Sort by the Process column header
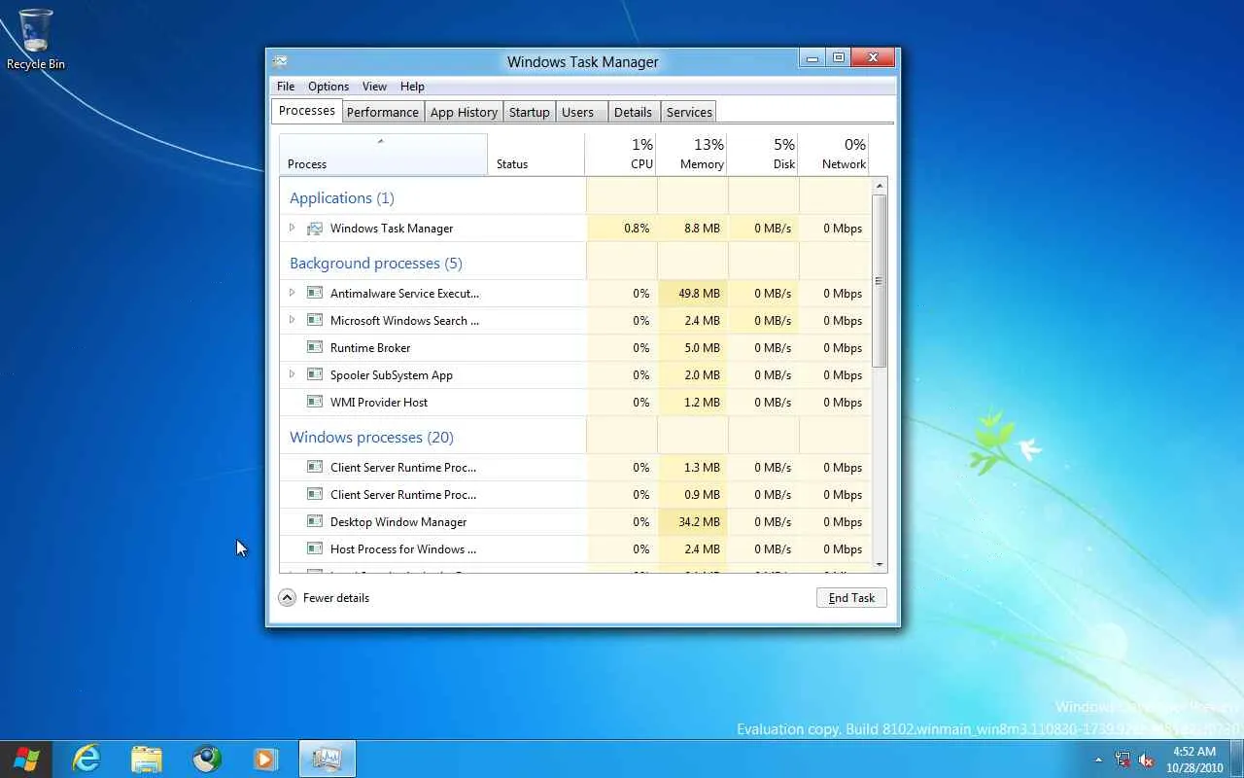 [x=383, y=155]
